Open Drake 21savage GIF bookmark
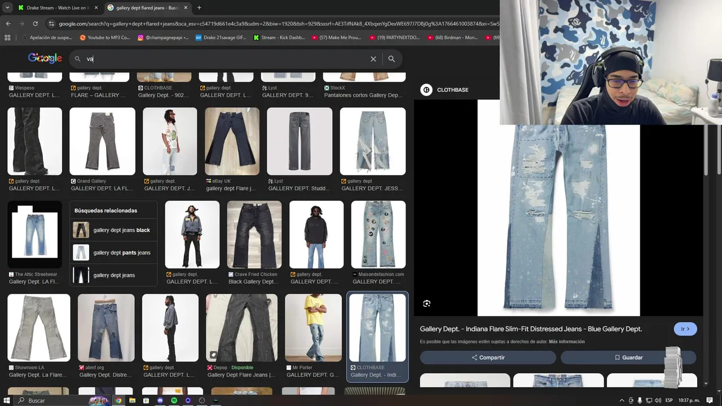722x406 pixels. pyautogui.click(x=221, y=38)
